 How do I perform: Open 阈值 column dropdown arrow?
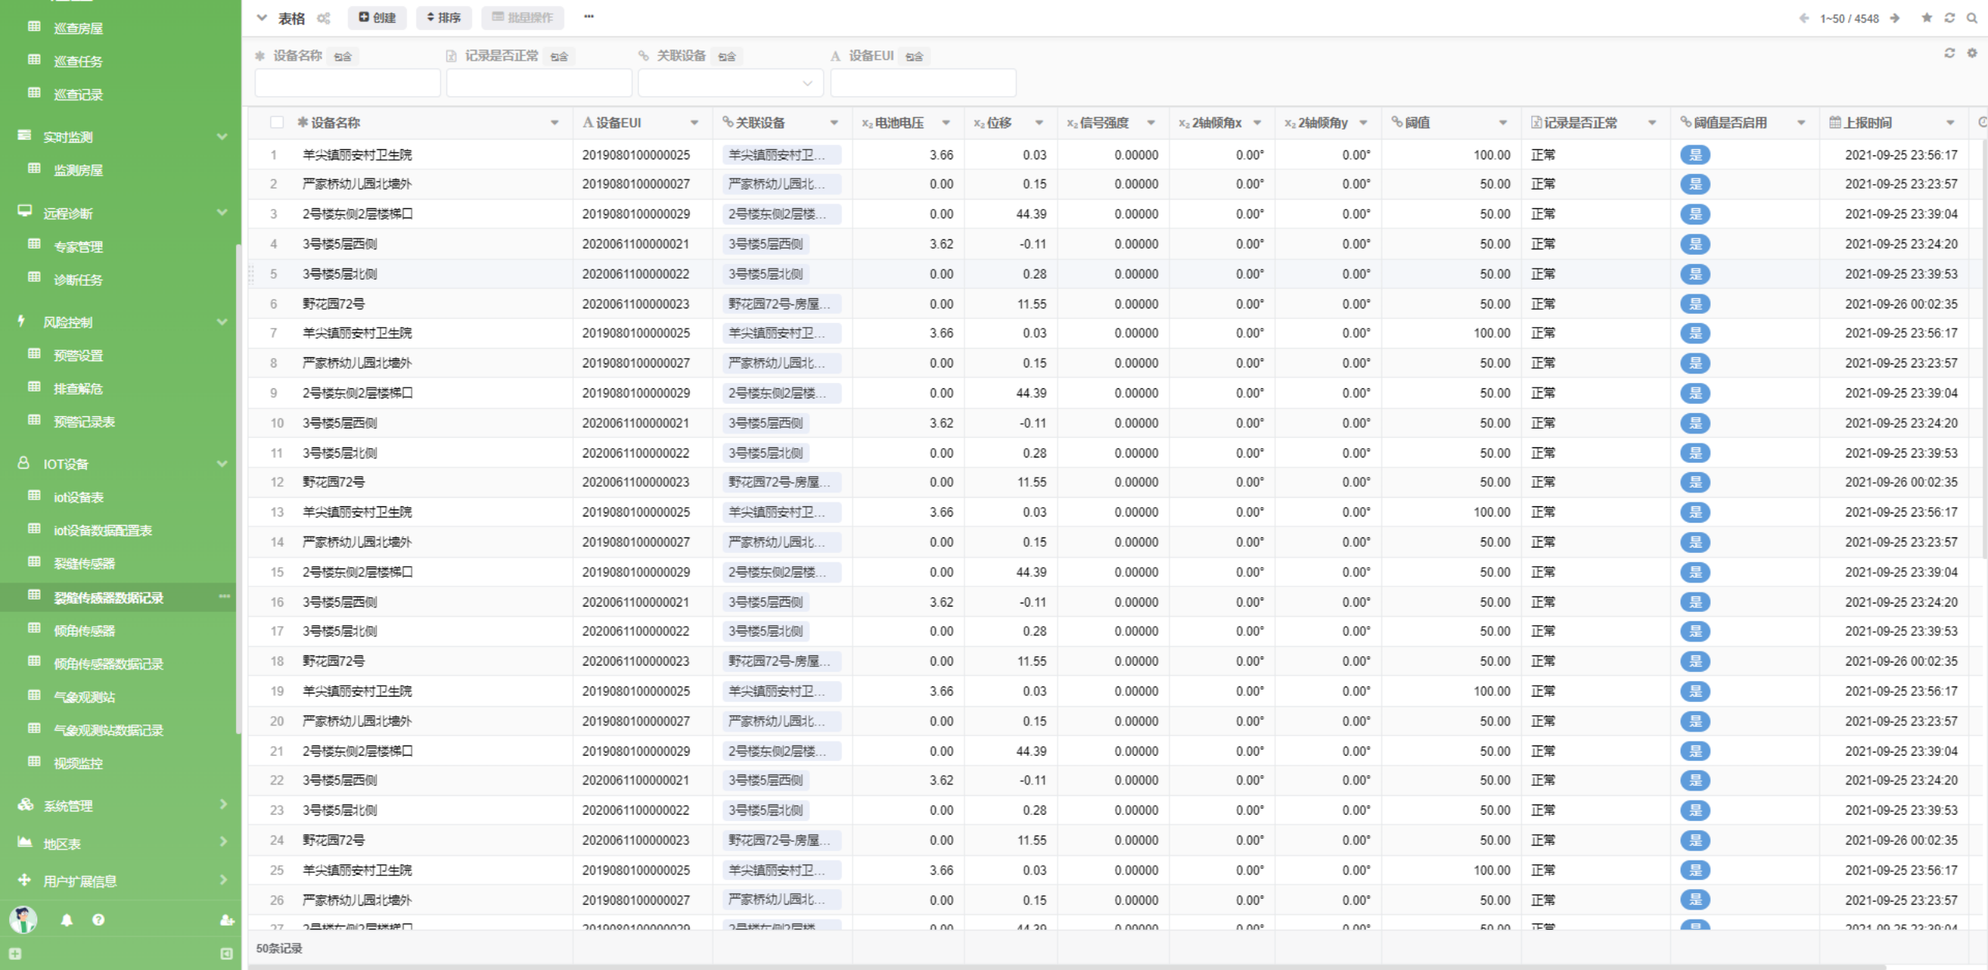1503,123
